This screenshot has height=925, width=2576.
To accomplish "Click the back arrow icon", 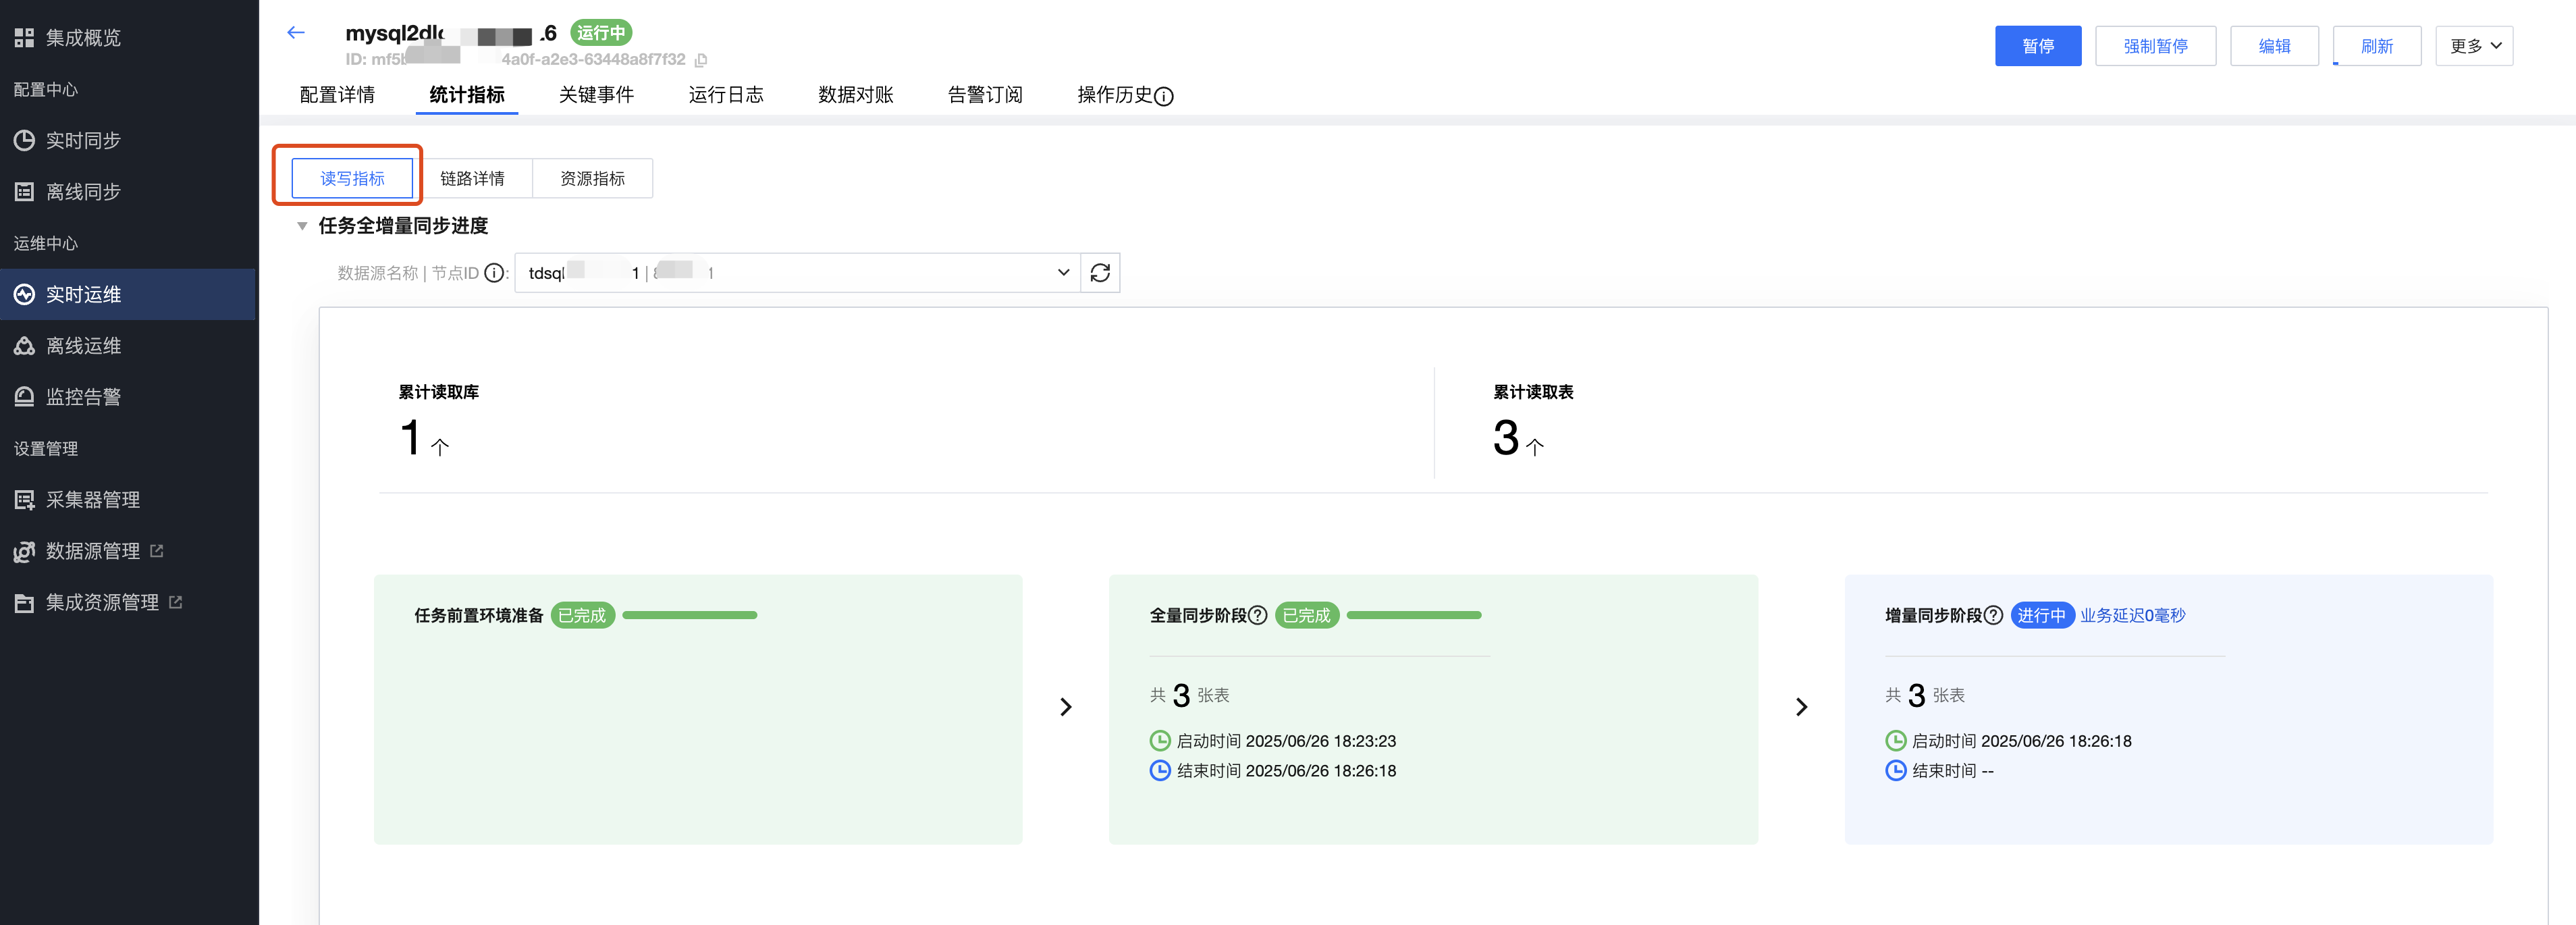I will (295, 33).
